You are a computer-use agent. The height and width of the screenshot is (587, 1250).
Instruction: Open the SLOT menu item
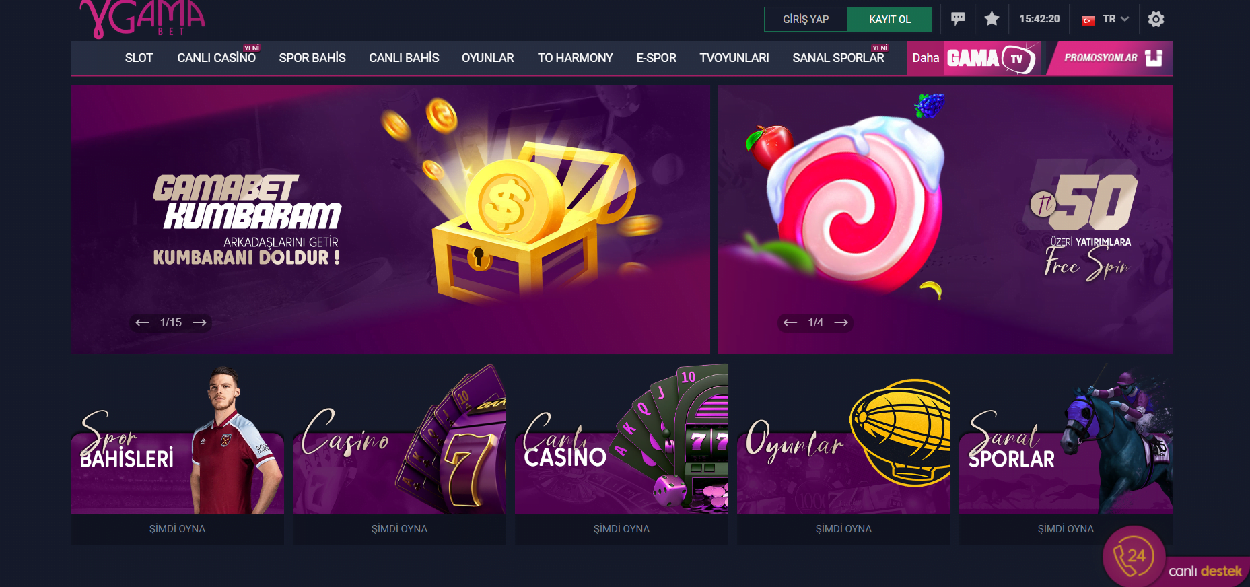139,58
